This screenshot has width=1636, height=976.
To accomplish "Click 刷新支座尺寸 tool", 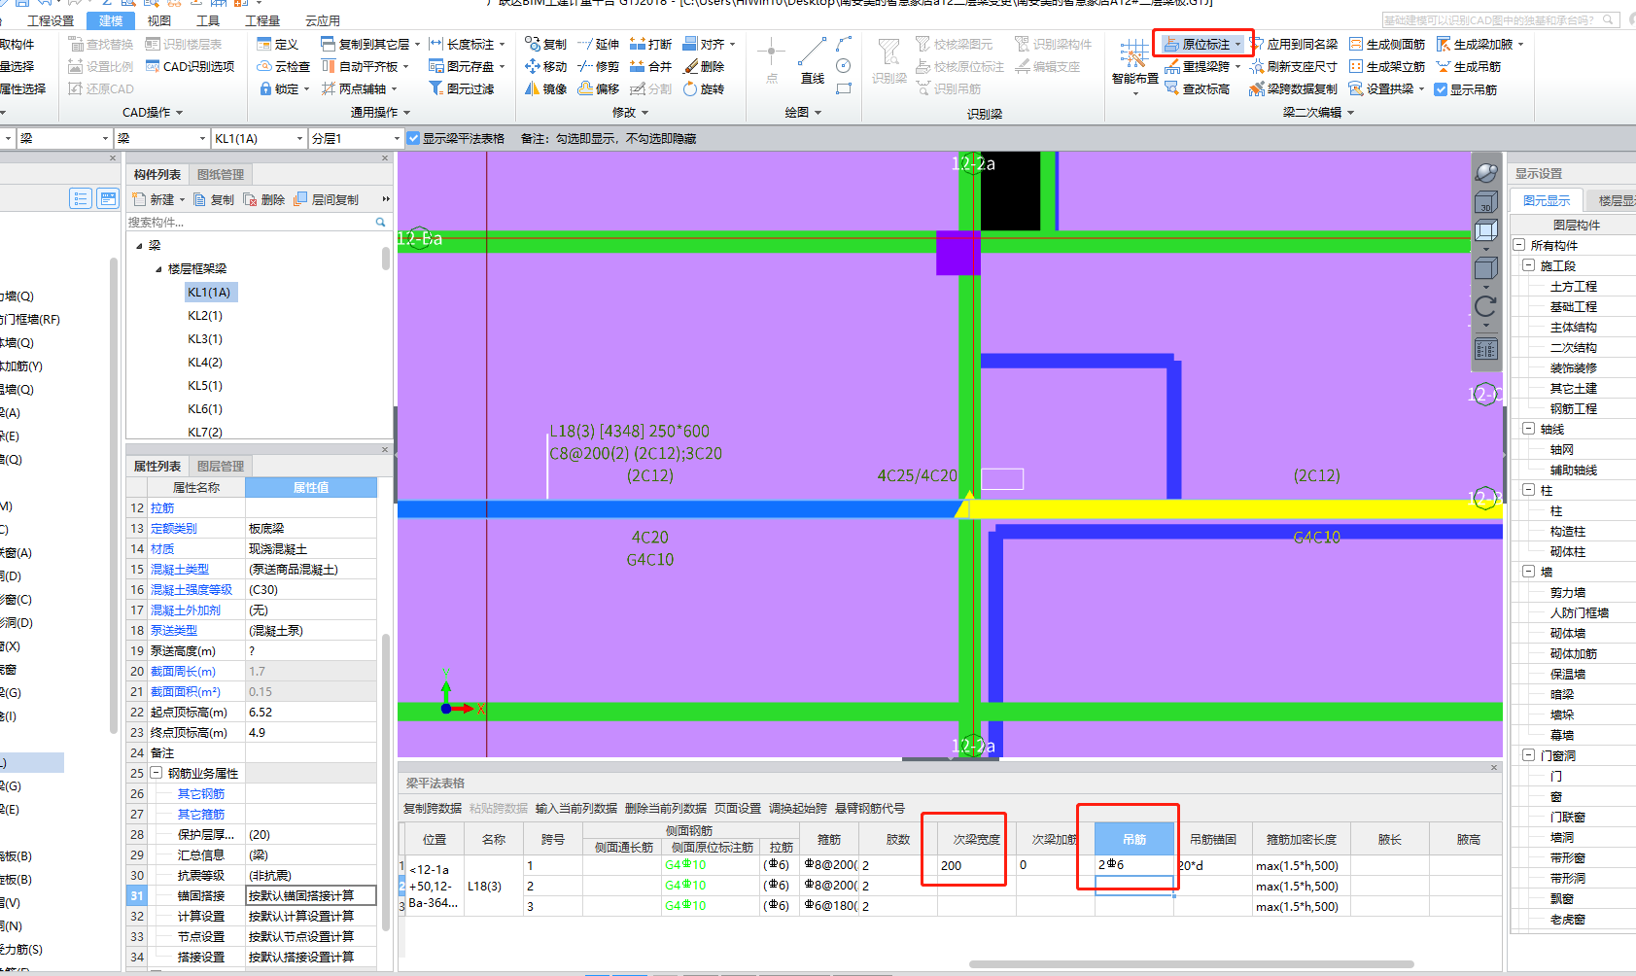I will coord(1294,66).
